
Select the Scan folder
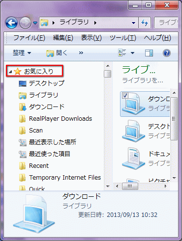point(36,131)
